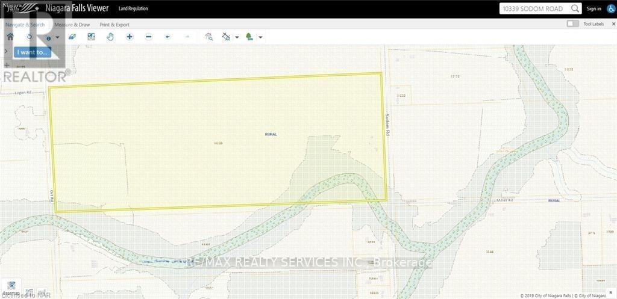Open dropdown next to the measure tool
Image resolution: width=617 pixels, height=299 pixels.
237,37
